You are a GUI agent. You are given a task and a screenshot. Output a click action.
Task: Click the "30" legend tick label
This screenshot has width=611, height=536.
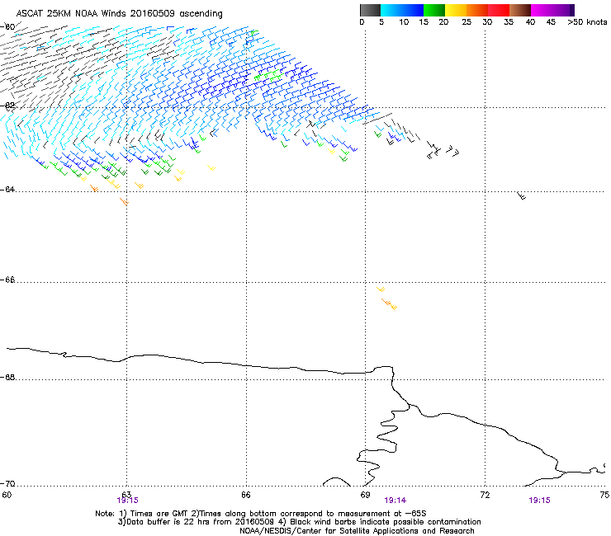tap(487, 22)
